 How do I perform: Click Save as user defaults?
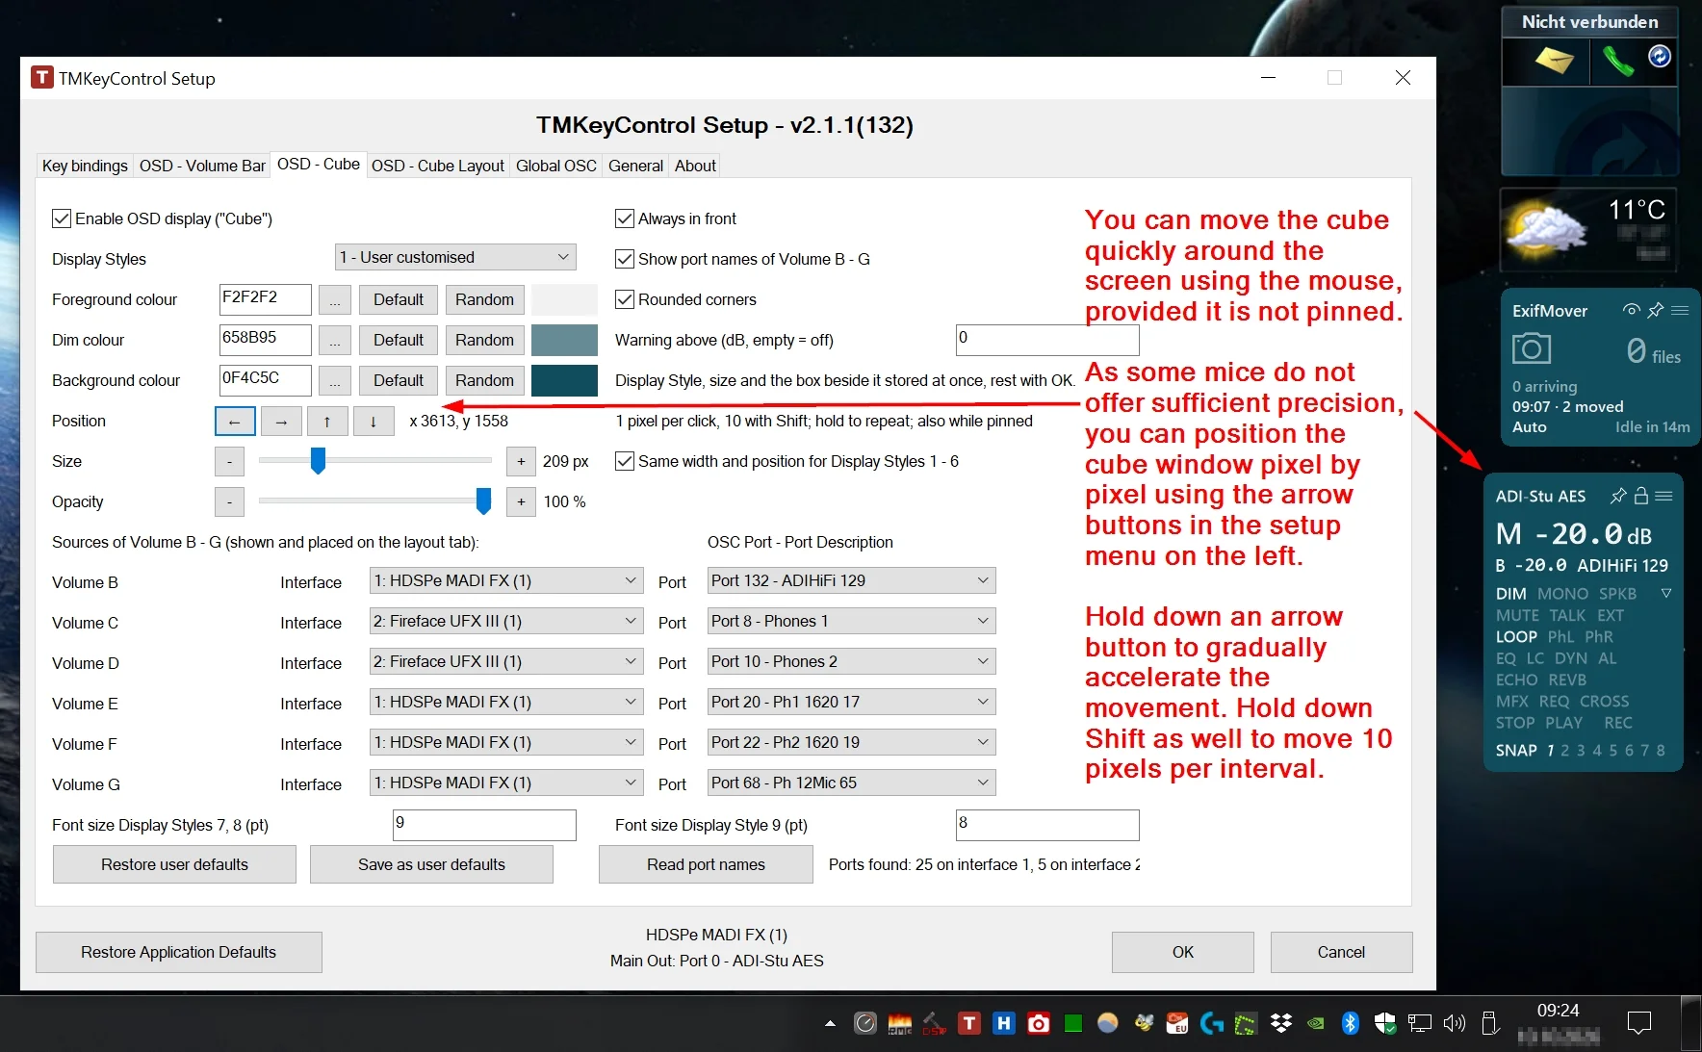point(431,864)
